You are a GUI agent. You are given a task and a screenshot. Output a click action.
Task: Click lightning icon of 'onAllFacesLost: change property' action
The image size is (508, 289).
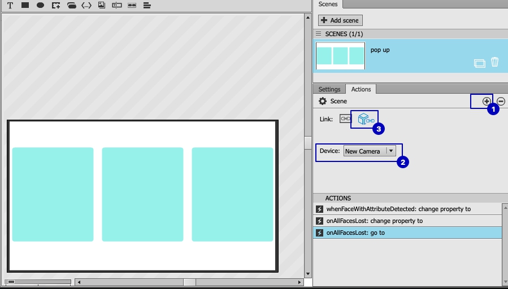point(319,221)
